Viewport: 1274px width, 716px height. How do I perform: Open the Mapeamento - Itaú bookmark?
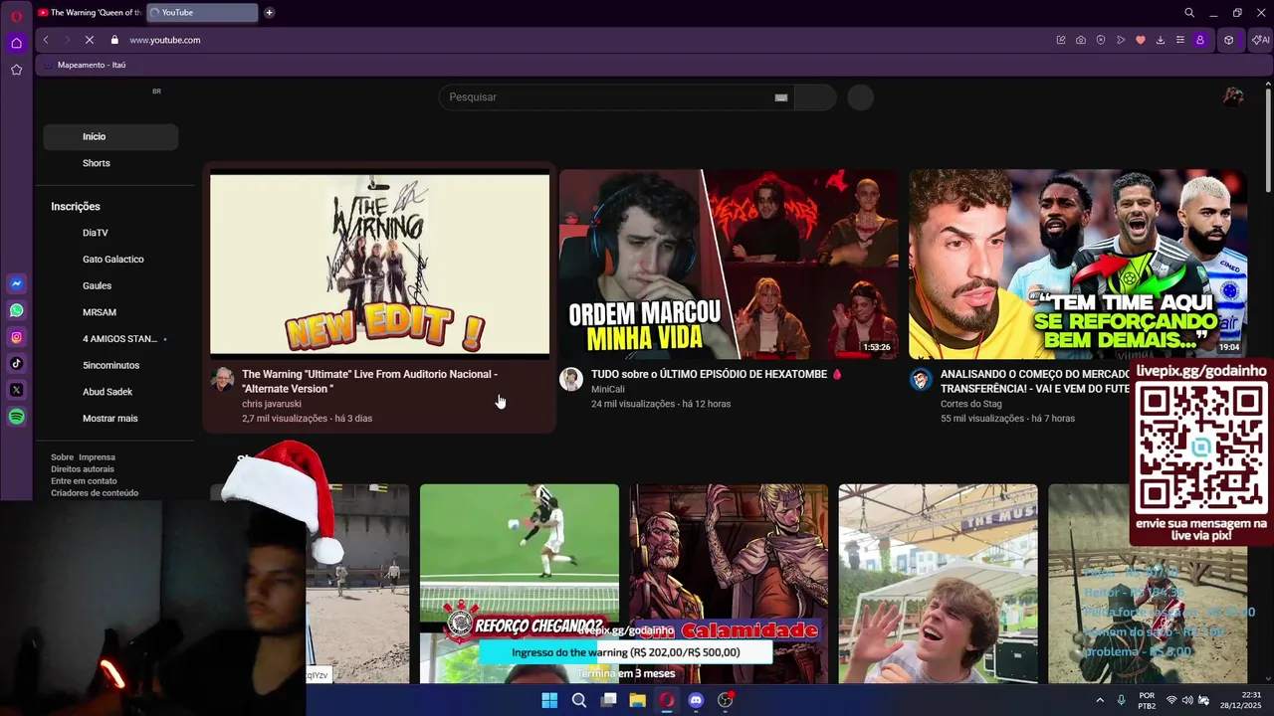click(86, 65)
